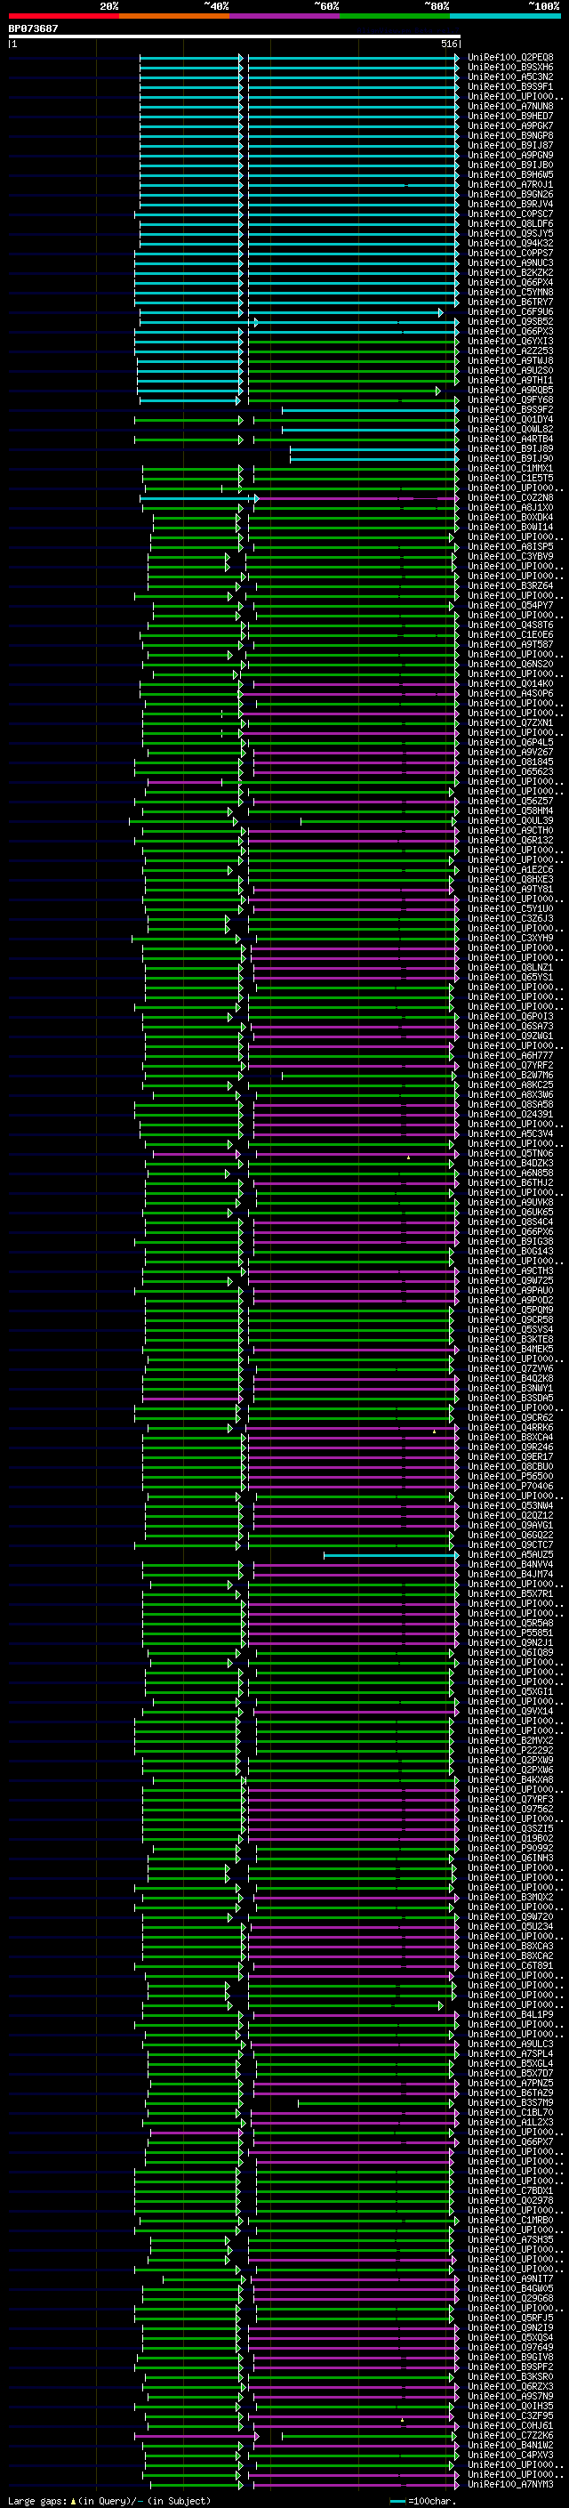The width and height of the screenshot is (569, 2508).
Task: Click hit label UniRef100_B9IJ90
Action: 510,458
